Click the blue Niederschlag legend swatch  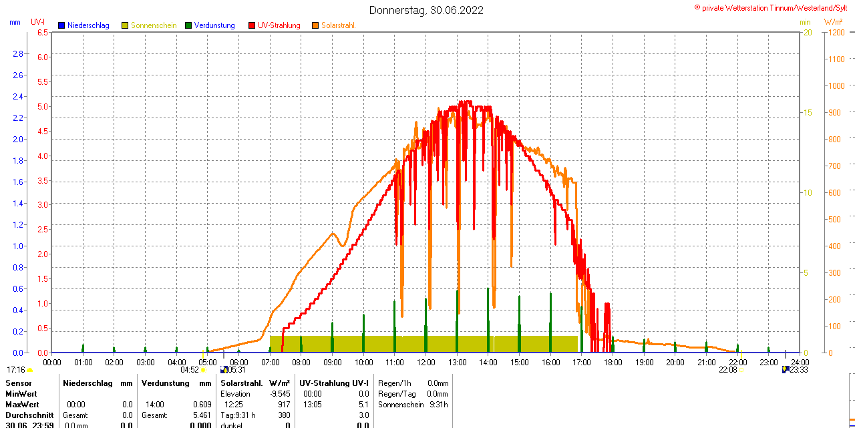pyautogui.click(x=61, y=25)
